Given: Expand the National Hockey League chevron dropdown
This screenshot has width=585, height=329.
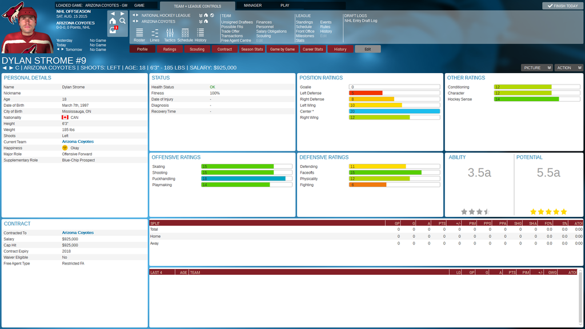Looking at the screenshot, I should click(201, 15).
